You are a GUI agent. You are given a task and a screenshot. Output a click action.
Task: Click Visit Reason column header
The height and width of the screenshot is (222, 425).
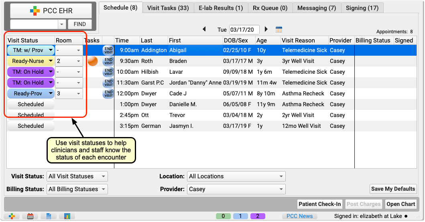pos(304,40)
